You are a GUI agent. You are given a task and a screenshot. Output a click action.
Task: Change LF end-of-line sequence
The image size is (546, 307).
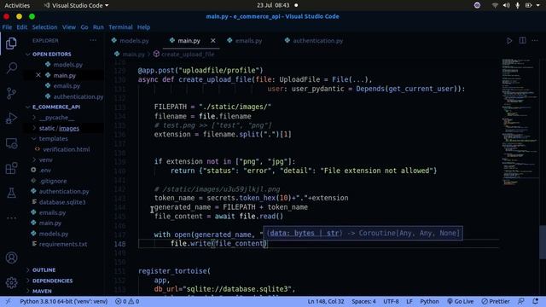[409, 301]
